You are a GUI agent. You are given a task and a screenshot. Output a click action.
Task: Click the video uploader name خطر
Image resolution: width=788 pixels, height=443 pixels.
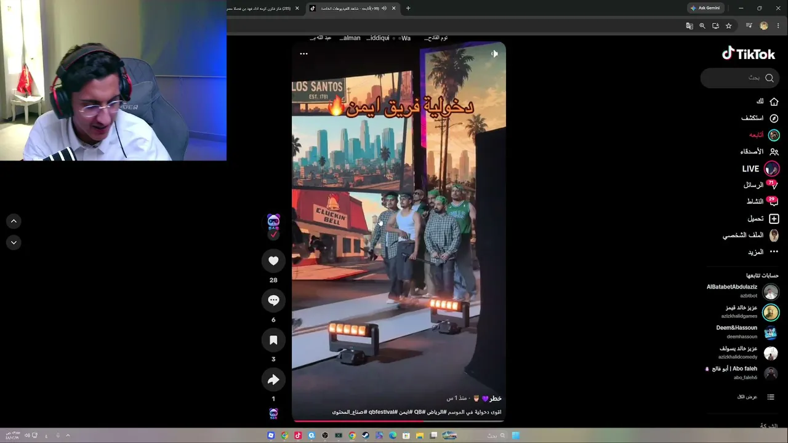[496, 399]
